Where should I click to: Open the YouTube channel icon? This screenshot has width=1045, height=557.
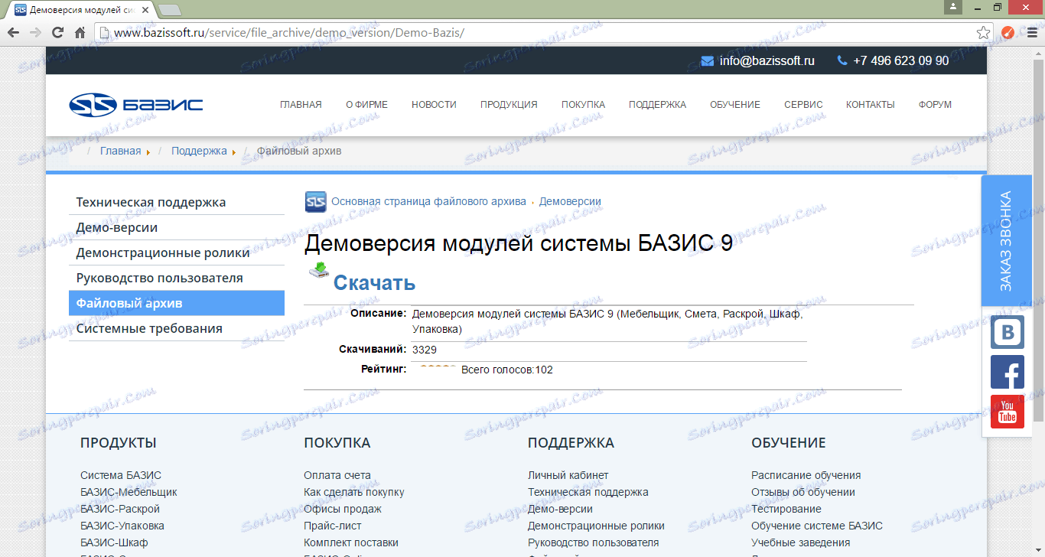[x=1008, y=412]
